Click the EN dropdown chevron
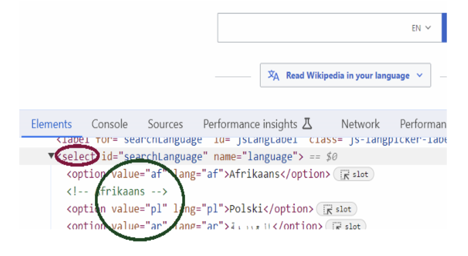Image resolution: width=468 pixels, height=256 pixels. 428,27
